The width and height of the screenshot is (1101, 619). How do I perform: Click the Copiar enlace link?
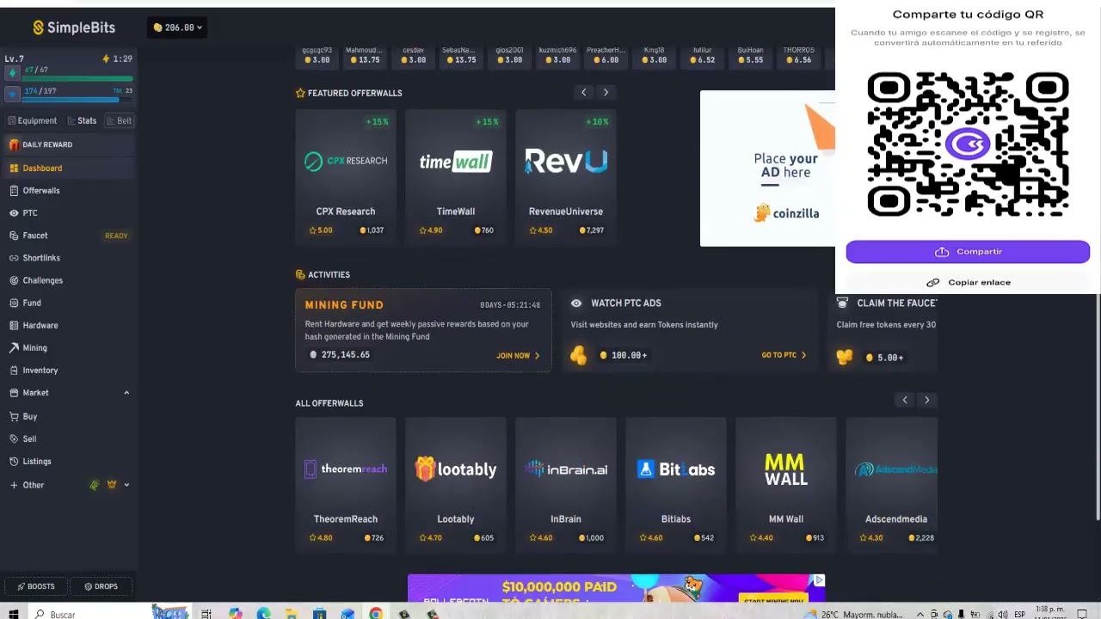tap(968, 282)
